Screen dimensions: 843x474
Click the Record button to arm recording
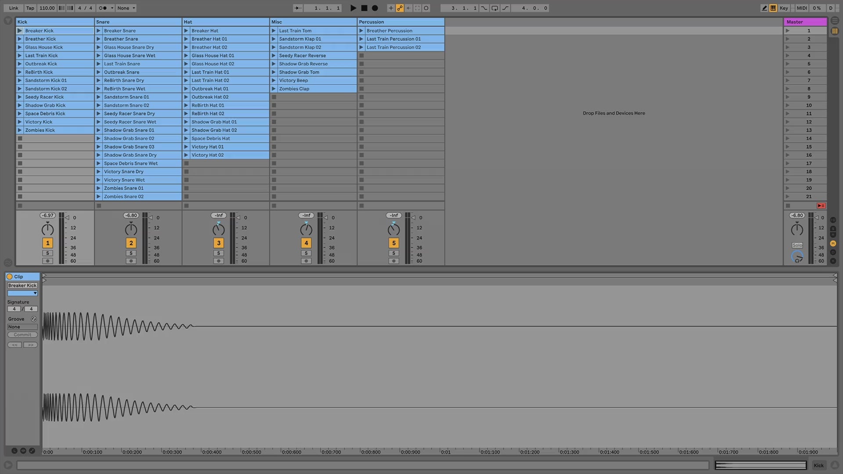(374, 8)
